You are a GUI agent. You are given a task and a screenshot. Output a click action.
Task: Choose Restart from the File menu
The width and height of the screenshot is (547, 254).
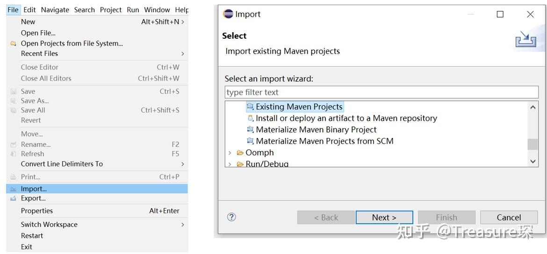(x=32, y=236)
